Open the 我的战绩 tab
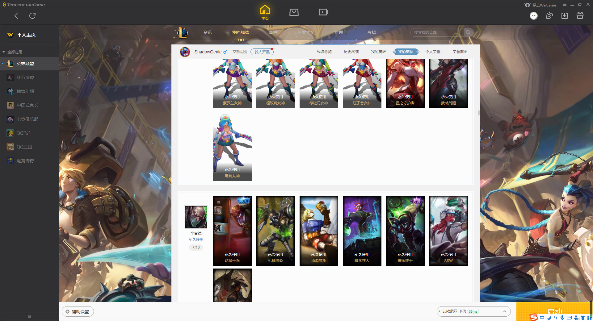593x321 pixels. point(240,32)
